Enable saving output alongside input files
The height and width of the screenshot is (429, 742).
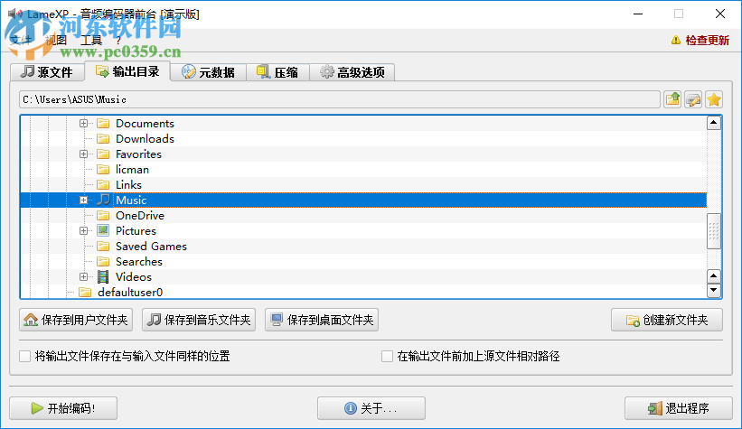25,356
